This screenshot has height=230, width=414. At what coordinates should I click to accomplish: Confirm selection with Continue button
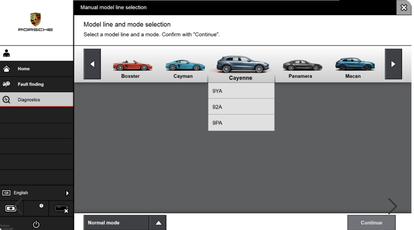coord(371,223)
